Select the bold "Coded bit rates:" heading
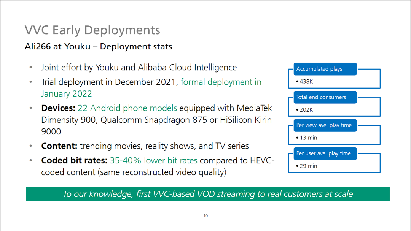Image resolution: width=411 pixels, height=231 pixels. pyautogui.click(x=74, y=160)
